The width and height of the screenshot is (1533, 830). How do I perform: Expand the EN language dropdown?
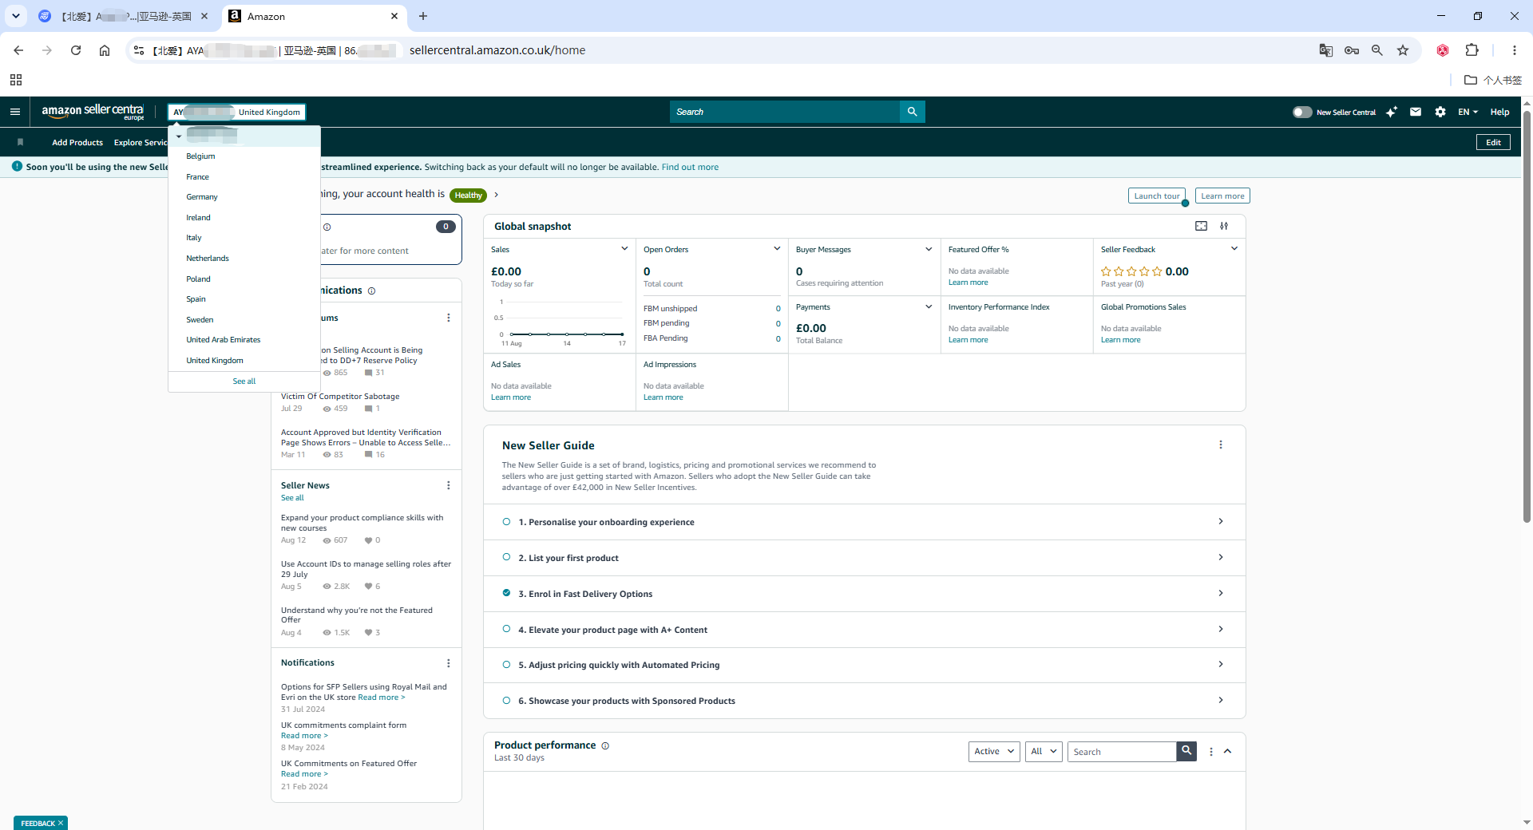1468,112
